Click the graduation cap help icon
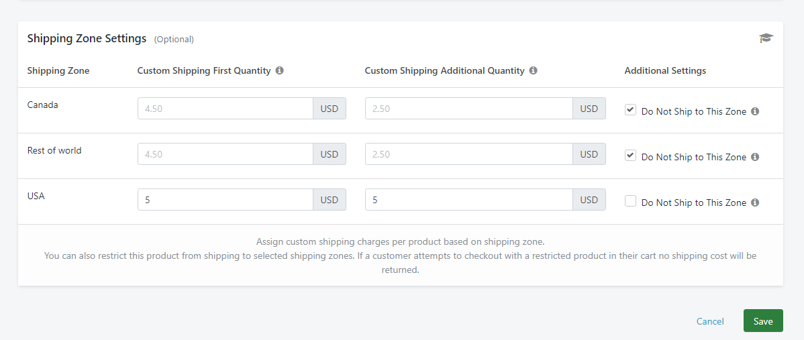This screenshot has width=804, height=340. 766,38
